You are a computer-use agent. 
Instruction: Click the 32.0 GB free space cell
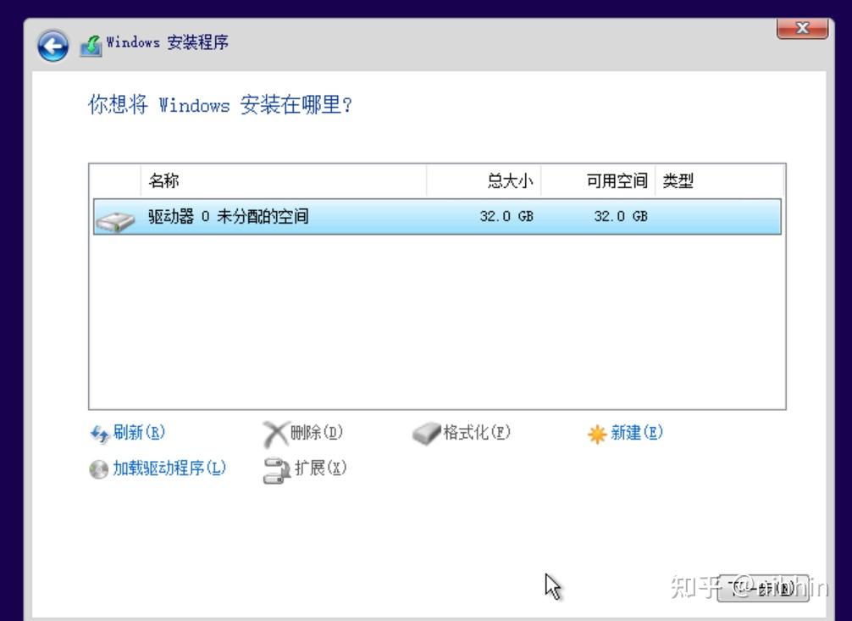[x=621, y=216]
